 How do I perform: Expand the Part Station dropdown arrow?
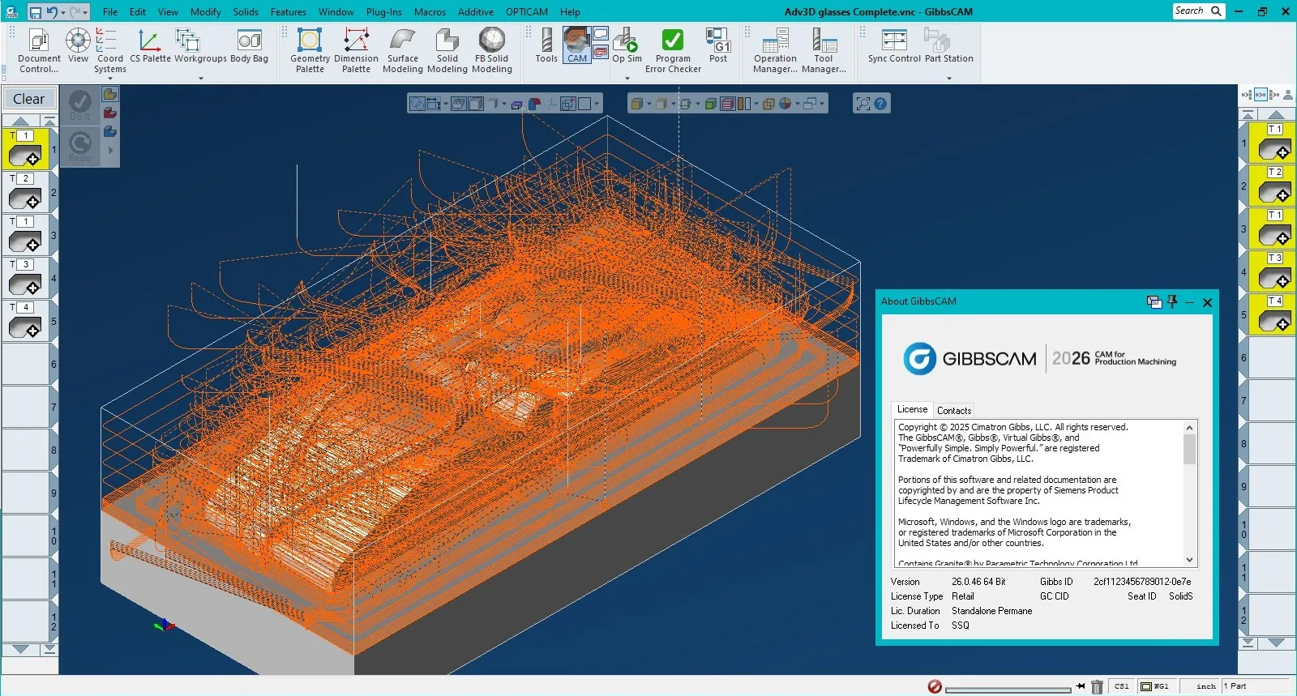[948, 79]
